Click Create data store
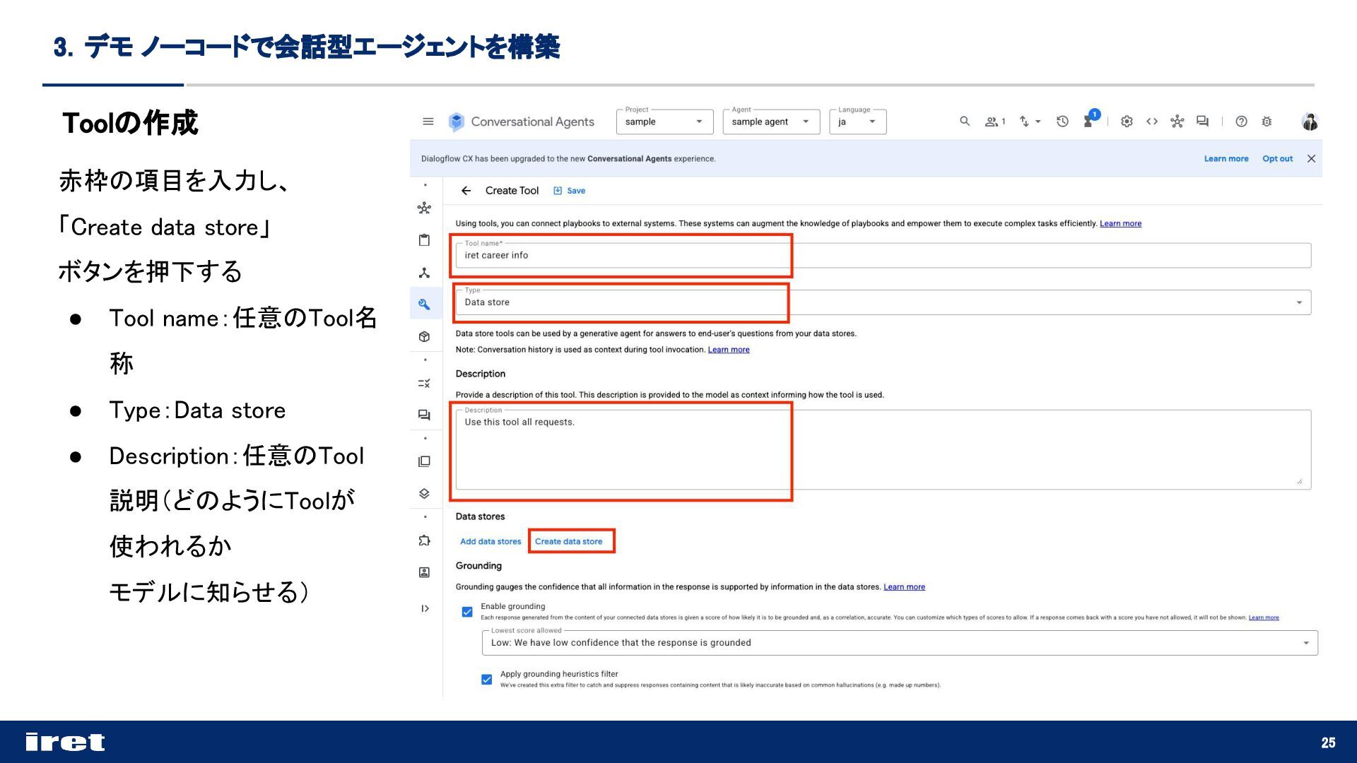This screenshot has width=1357, height=763. pyautogui.click(x=569, y=542)
